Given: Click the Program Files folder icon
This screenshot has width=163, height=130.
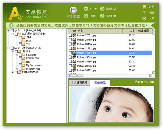Looking at the screenshot, I should click(x=24, y=69).
